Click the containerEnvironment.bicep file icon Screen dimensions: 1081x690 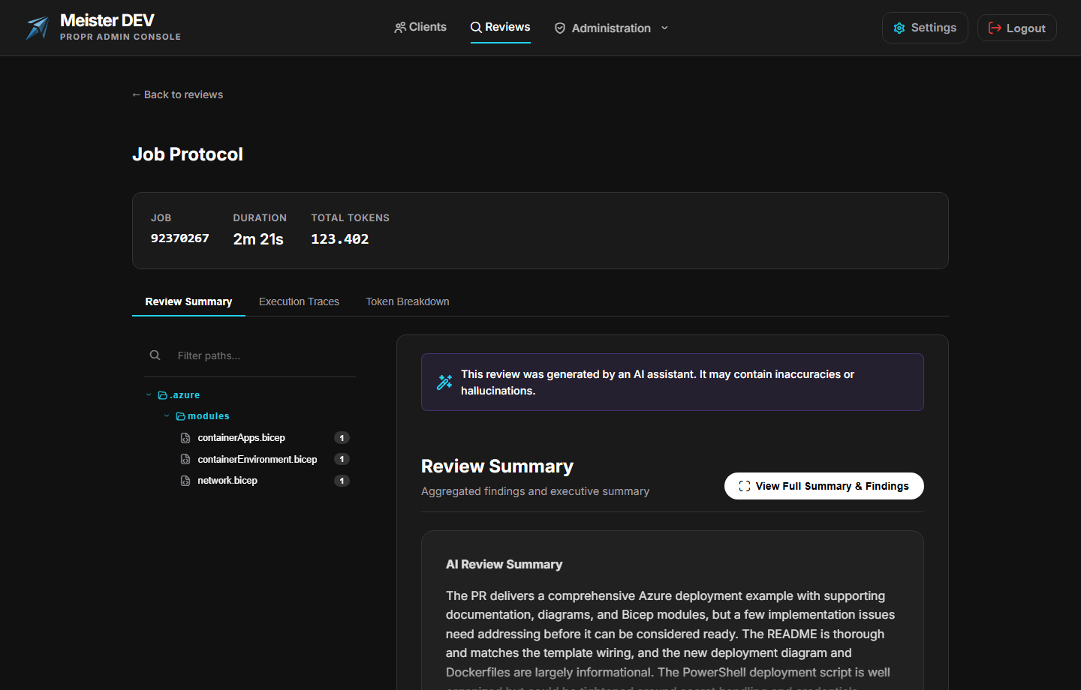coord(185,459)
